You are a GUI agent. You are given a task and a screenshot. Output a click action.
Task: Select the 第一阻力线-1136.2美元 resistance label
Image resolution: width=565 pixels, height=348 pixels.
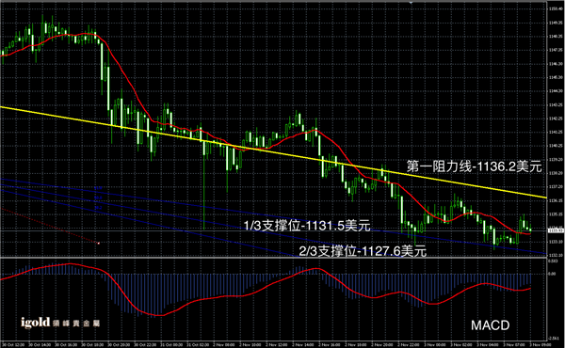click(x=475, y=166)
